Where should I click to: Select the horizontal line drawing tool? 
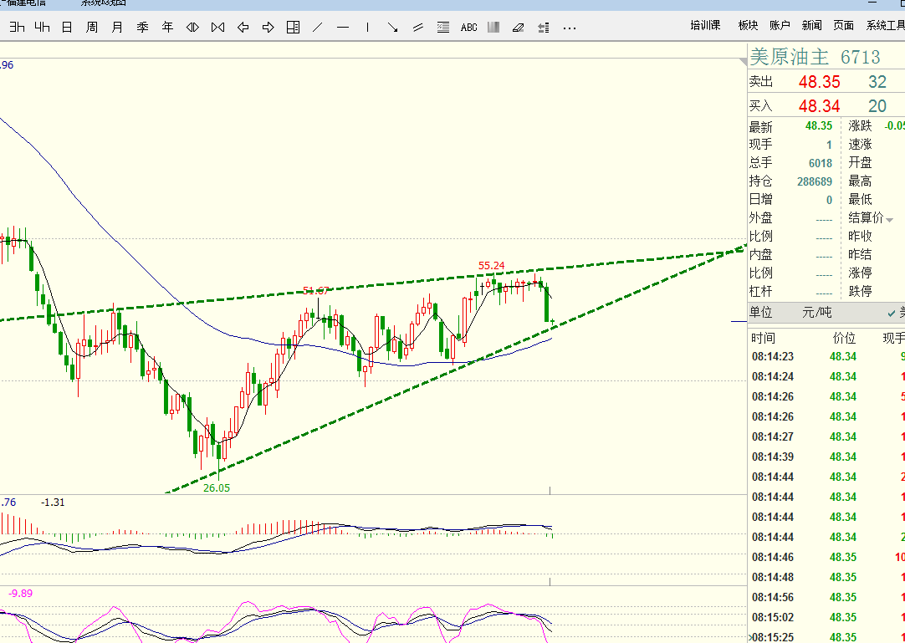(x=343, y=27)
